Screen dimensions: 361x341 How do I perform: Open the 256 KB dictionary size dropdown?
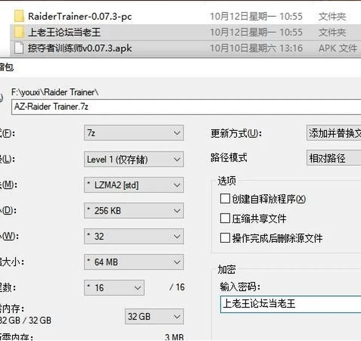[x=134, y=211]
